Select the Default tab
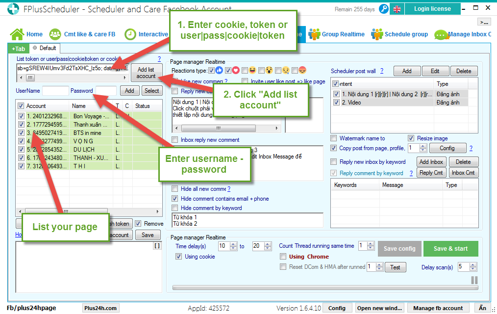 pyautogui.click(x=45, y=48)
